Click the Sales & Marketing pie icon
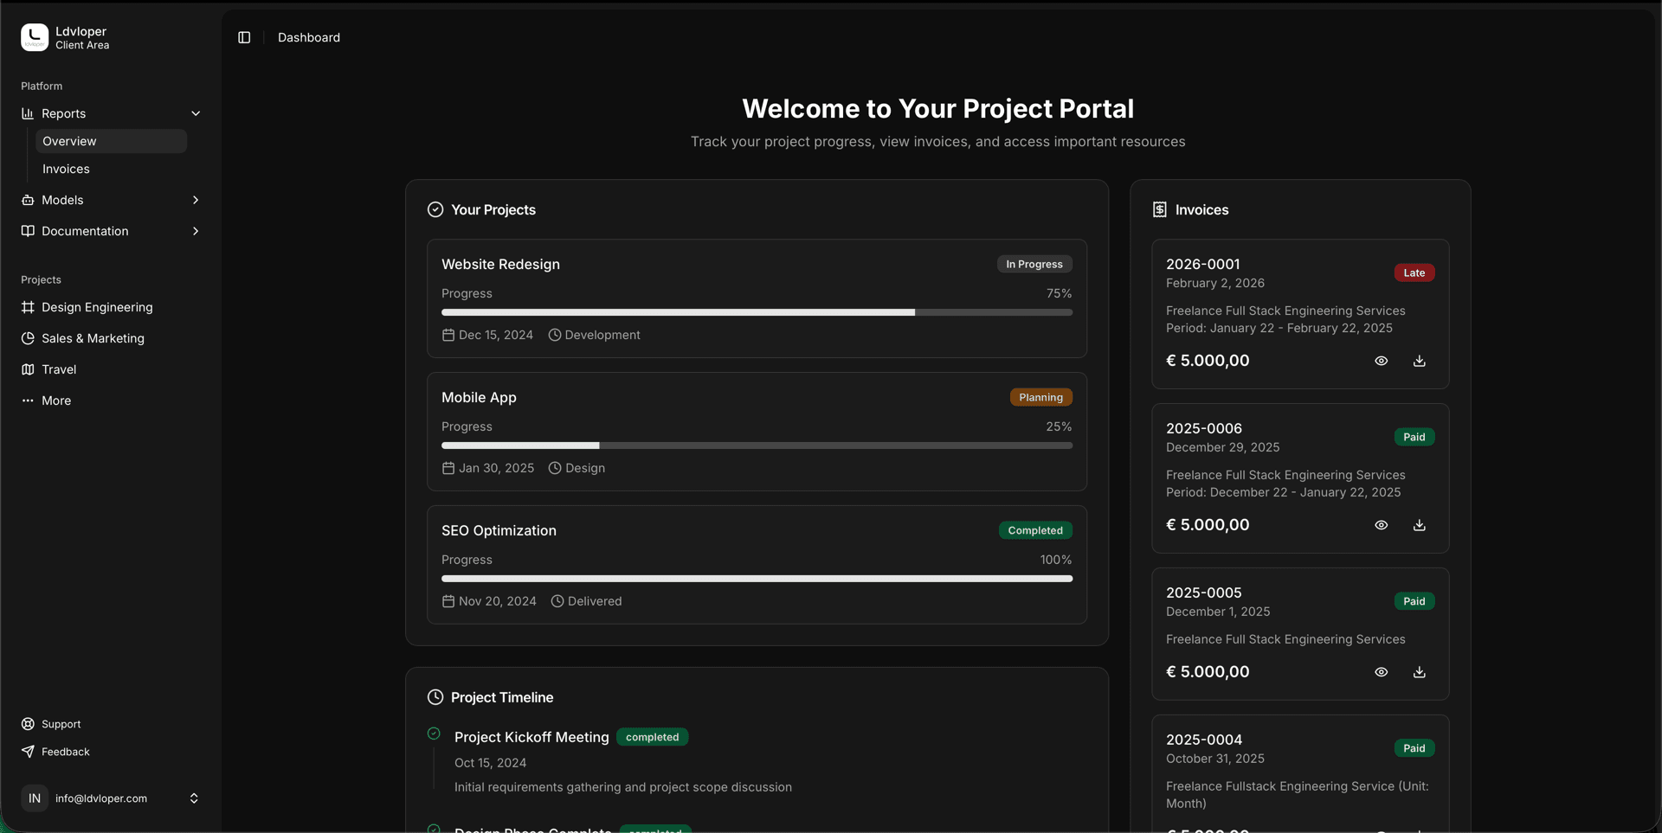Image resolution: width=1662 pixels, height=833 pixels. tap(28, 338)
